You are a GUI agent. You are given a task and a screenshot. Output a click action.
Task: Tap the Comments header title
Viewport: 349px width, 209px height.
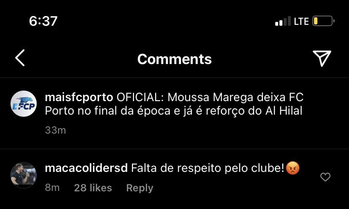[174, 59]
